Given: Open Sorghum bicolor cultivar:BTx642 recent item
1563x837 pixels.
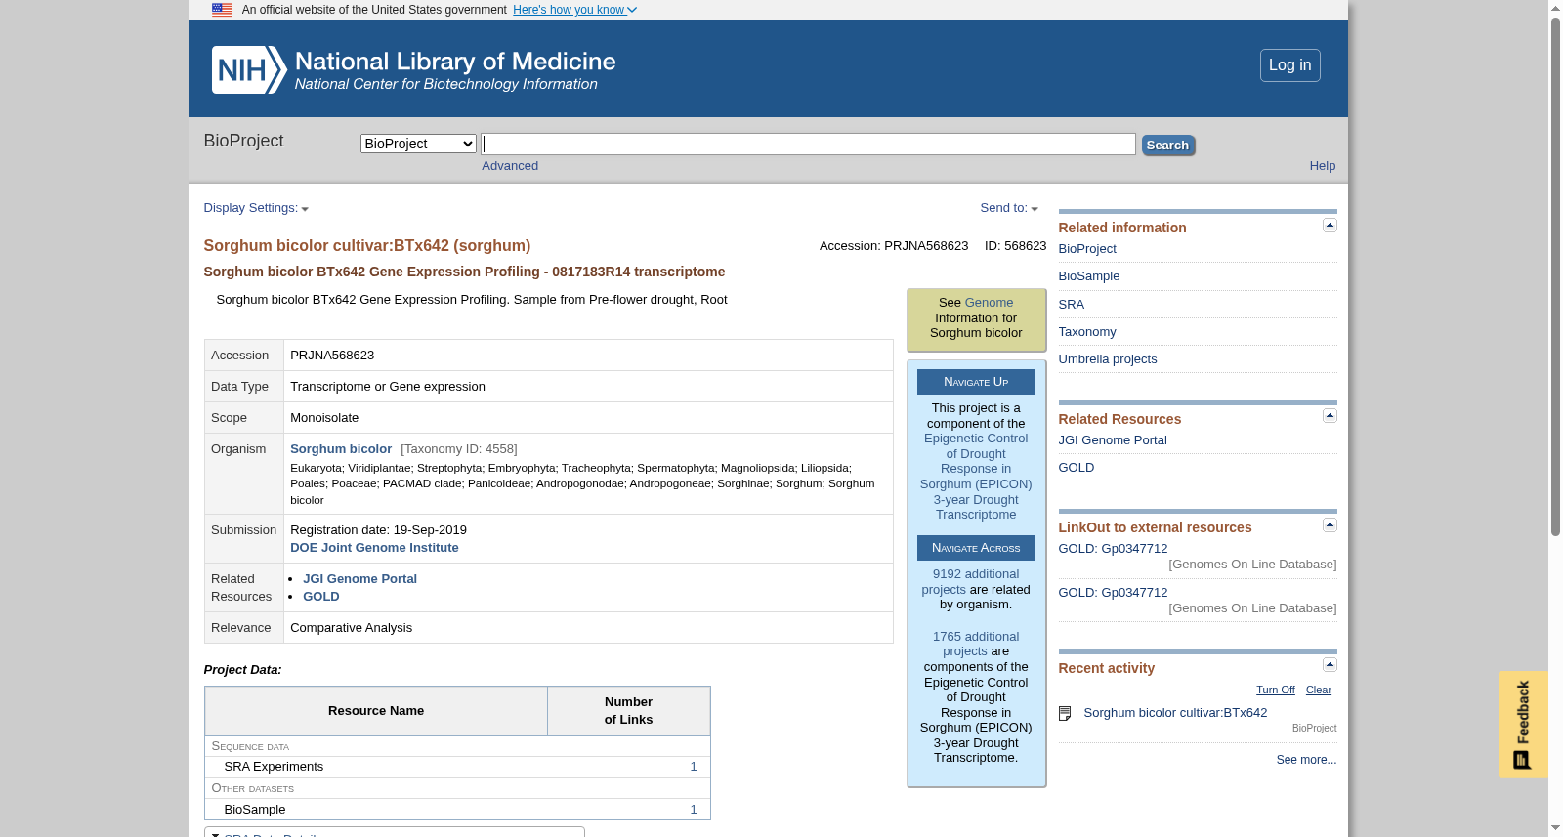Looking at the screenshot, I should tap(1175, 713).
